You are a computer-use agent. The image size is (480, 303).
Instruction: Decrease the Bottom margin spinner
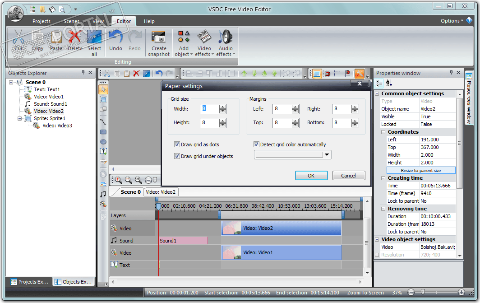[x=355, y=125]
